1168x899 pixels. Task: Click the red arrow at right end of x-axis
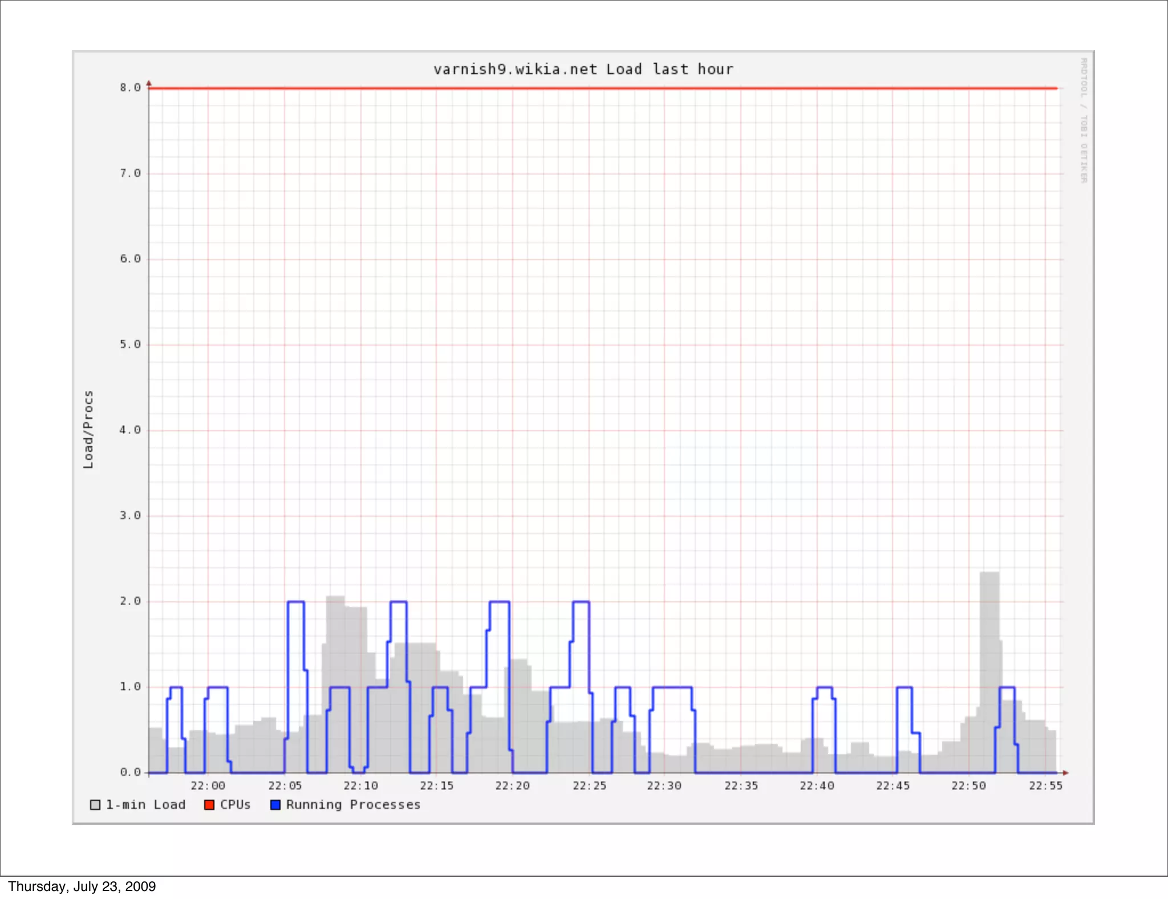click(x=1065, y=773)
